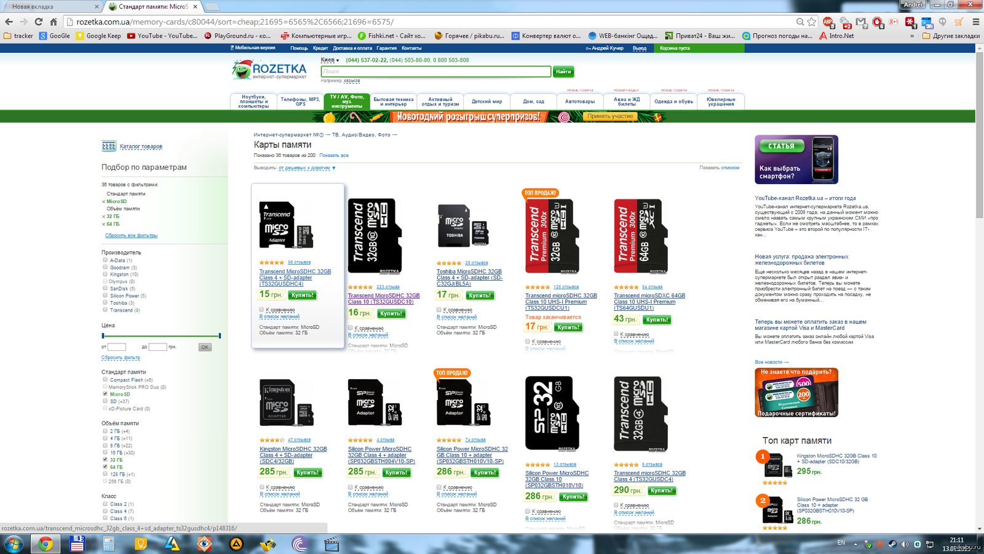Check the Kingston manufacturer checkbox
The height and width of the screenshot is (554, 984).
pos(105,274)
